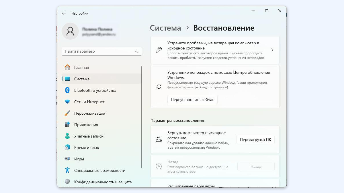Close the Settings window
Image resolution: width=344 pixels, height=193 pixels.
[x=280, y=11]
